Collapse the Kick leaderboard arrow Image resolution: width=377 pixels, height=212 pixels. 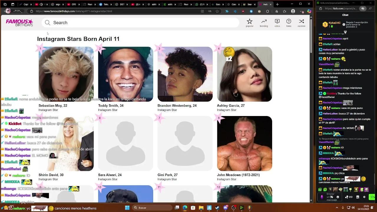click(x=345, y=32)
